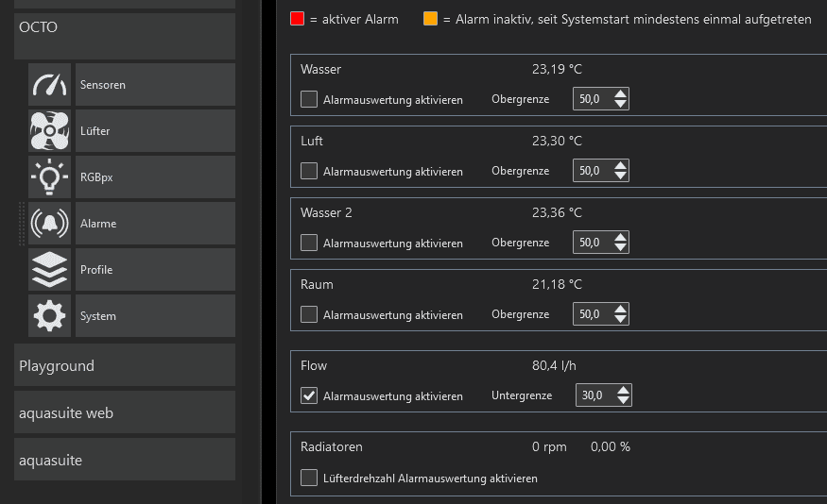
Task: Enable alarm evaluation for Luft
Action: click(x=309, y=171)
